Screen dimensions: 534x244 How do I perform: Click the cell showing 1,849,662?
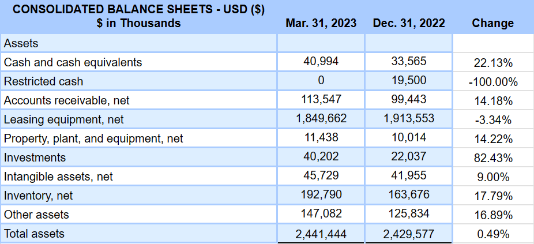[x=321, y=119]
